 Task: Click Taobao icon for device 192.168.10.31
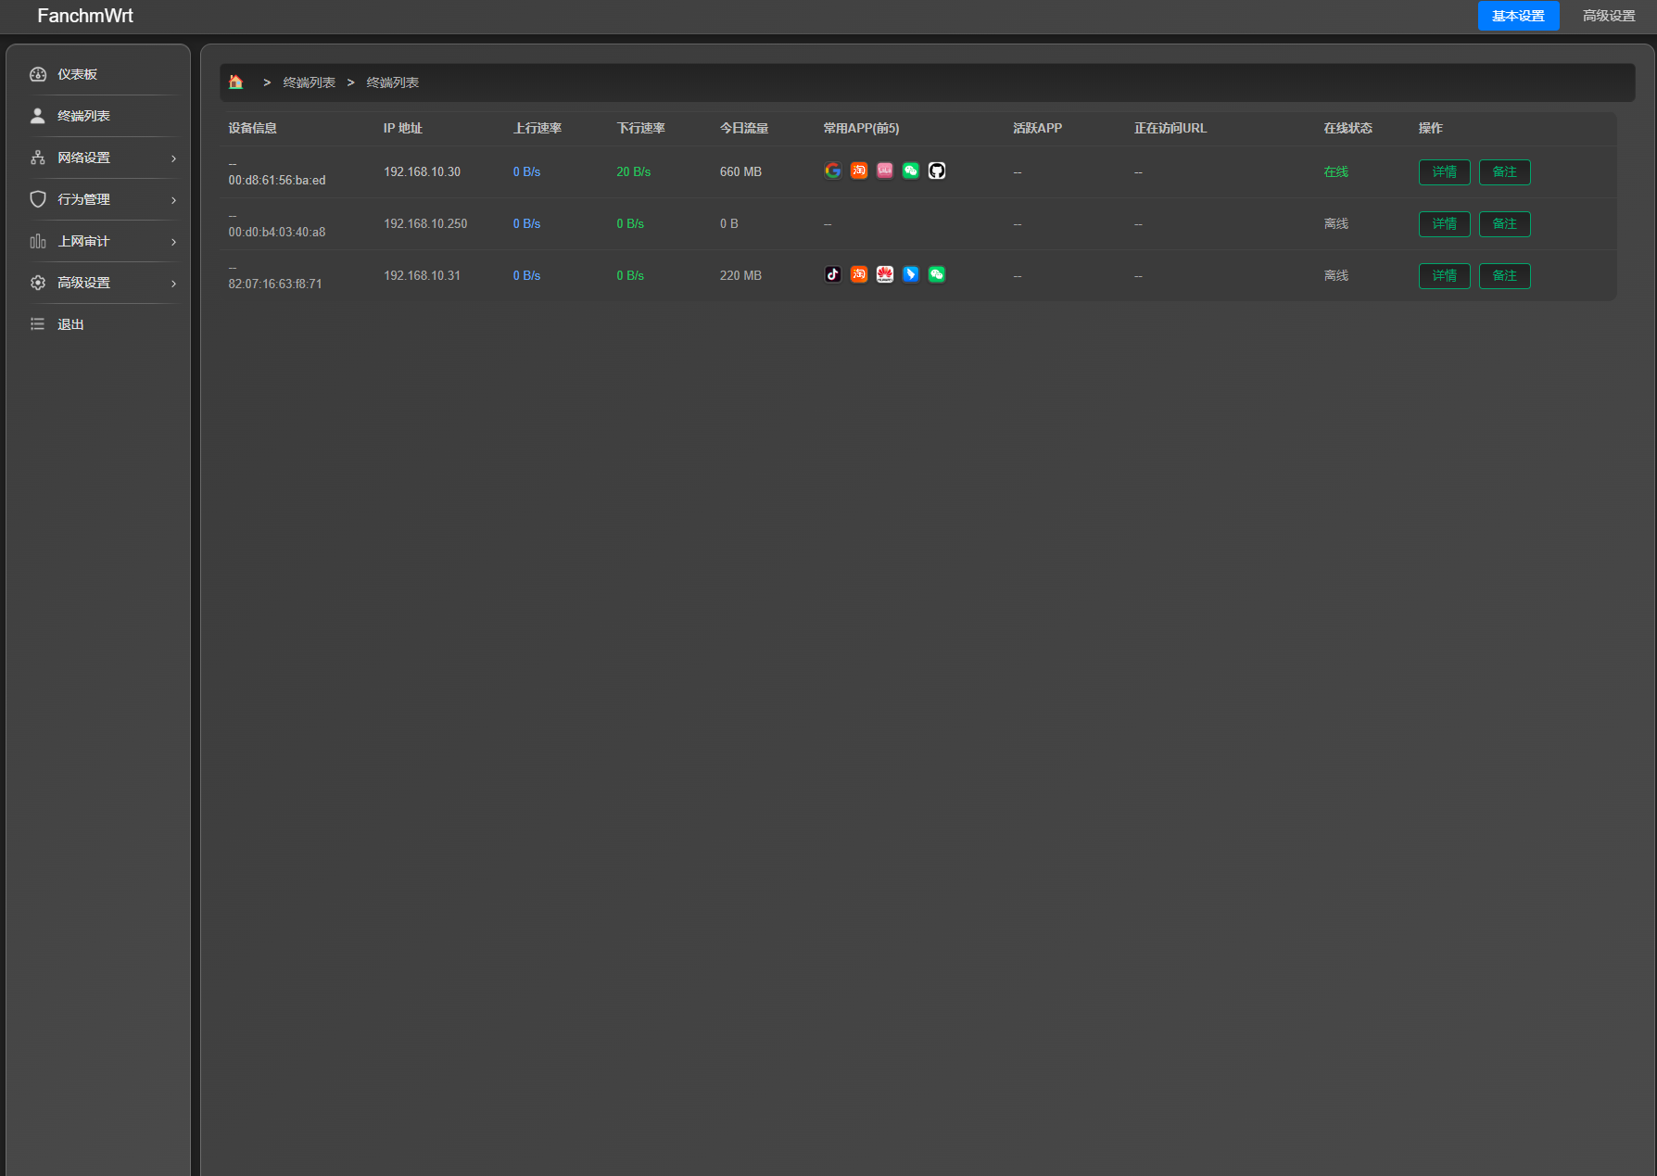858,274
